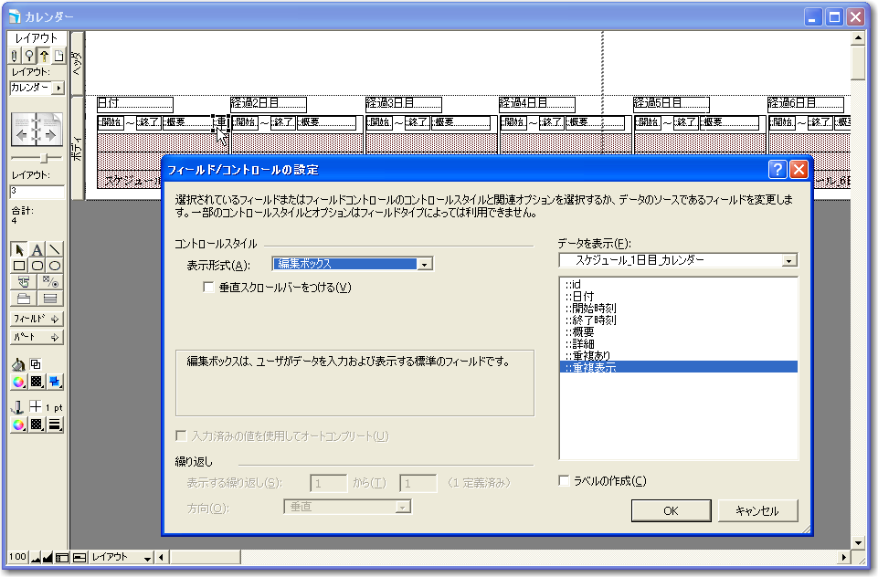Select ::概要 in the field list
Screen dimensions: 878x577
pos(580,331)
